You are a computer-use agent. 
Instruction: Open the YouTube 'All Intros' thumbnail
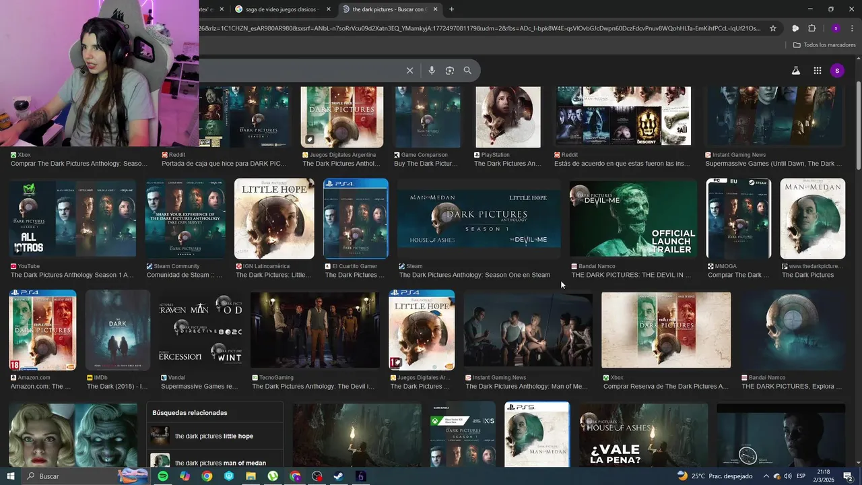73,219
